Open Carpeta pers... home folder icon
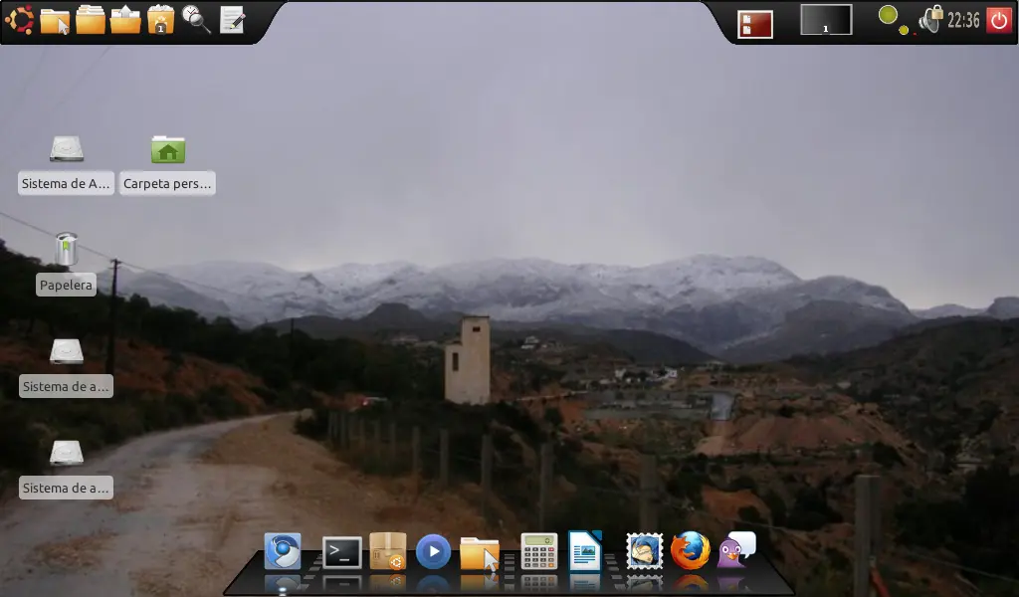This screenshot has width=1019, height=597. 167,149
